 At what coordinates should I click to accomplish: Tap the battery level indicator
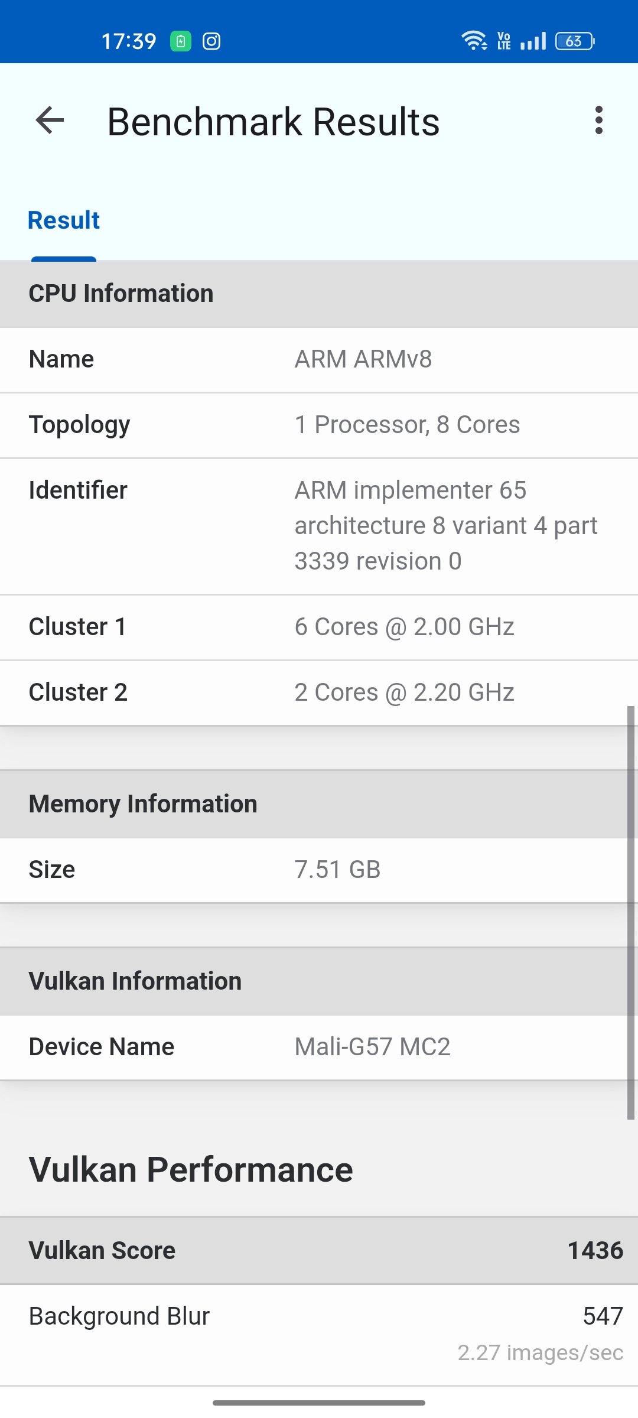click(574, 41)
